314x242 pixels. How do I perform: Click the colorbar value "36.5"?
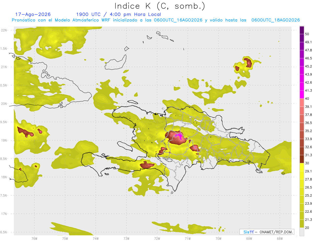pyautogui.click(x=309, y=123)
